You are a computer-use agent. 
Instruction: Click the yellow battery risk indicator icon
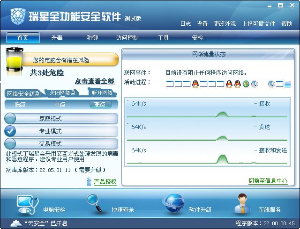tap(15, 60)
